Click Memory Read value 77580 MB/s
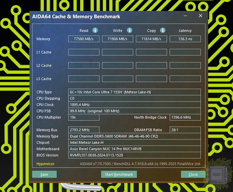This screenshot has width=233, height=192. [84, 39]
